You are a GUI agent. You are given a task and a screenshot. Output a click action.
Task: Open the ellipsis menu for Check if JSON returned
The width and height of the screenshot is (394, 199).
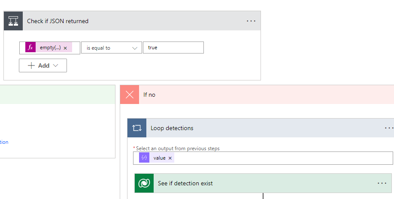click(x=251, y=21)
